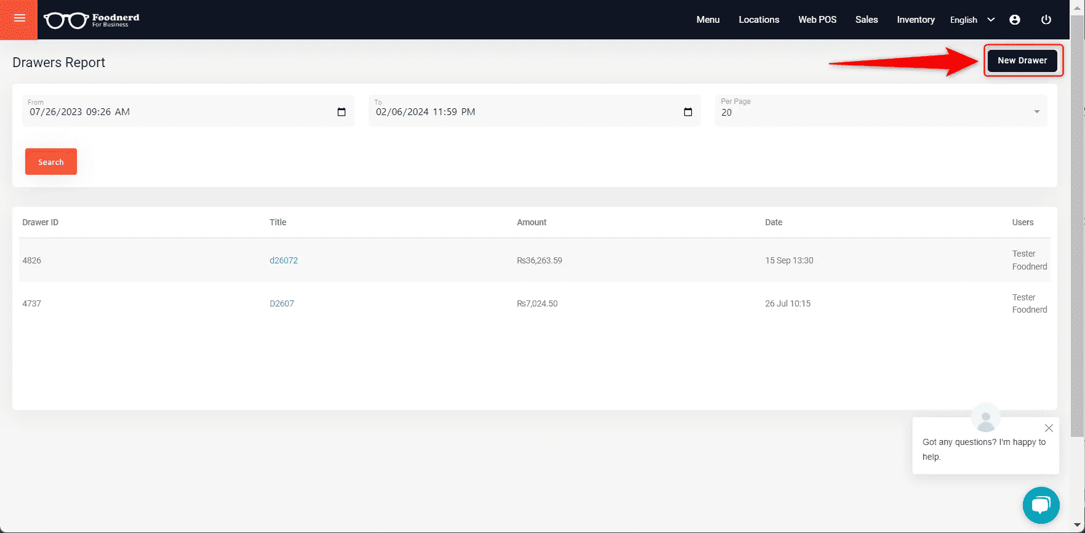Click the Title column header
Viewport: 1085px width, 533px height.
(278, 222)
